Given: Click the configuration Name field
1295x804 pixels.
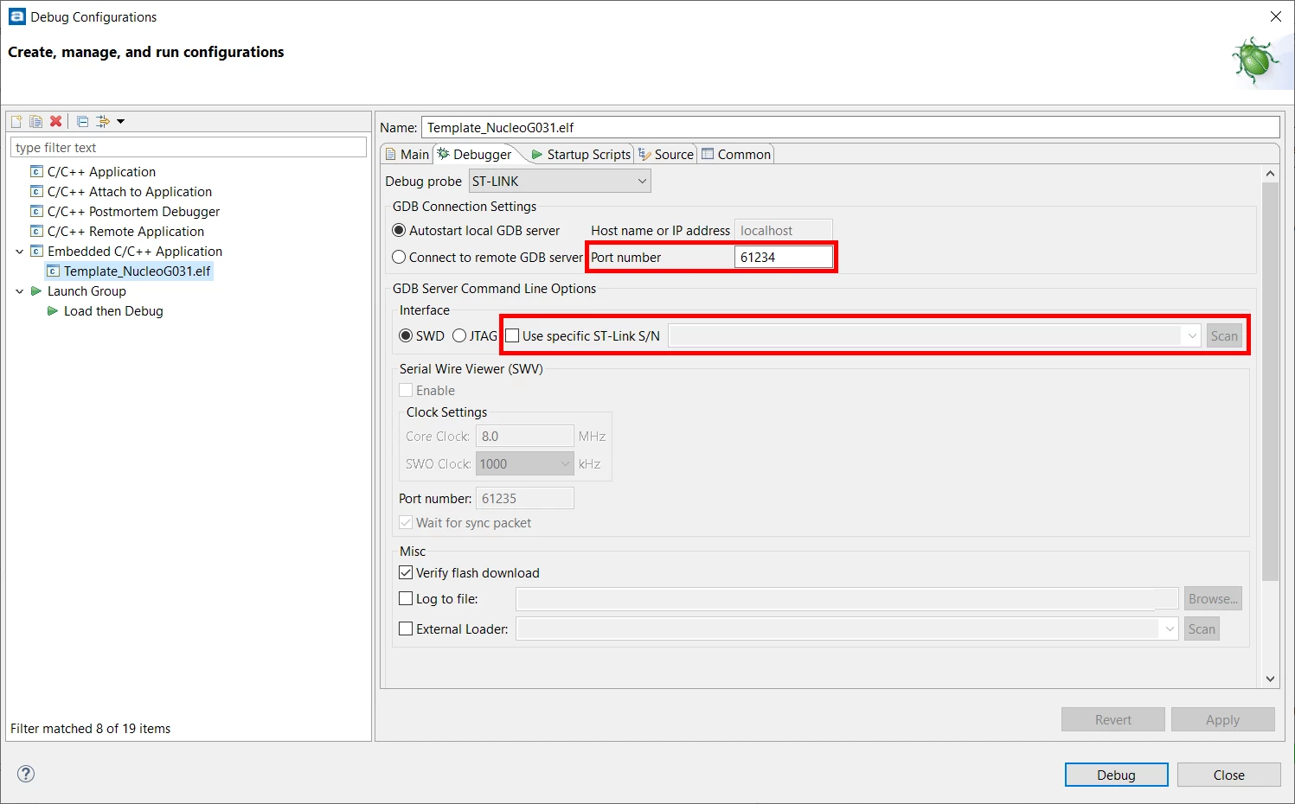Looking at the screenshot, I should point(850,127).
